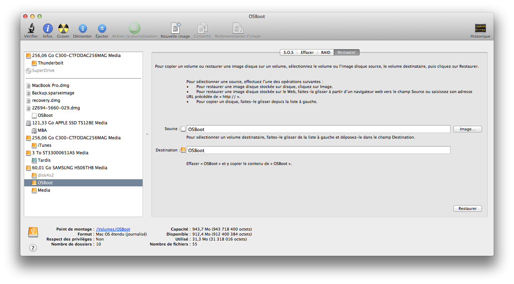Click the Image… button
The image size is (514, 284).
coord(467,129)
